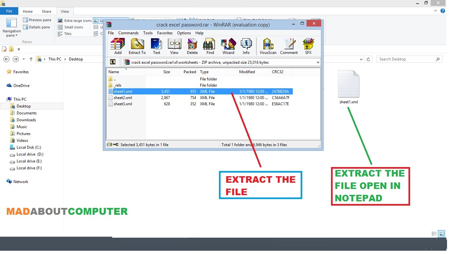Screen dimensions: 449x254
Task: Click the Extract To toolbar icon
Action: [137, 46]
